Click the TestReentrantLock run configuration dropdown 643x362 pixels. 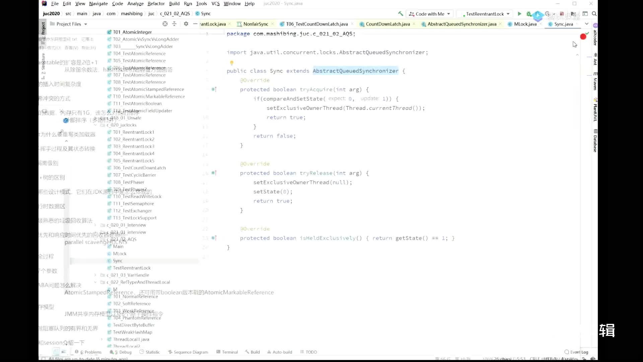tap(508, 14)
